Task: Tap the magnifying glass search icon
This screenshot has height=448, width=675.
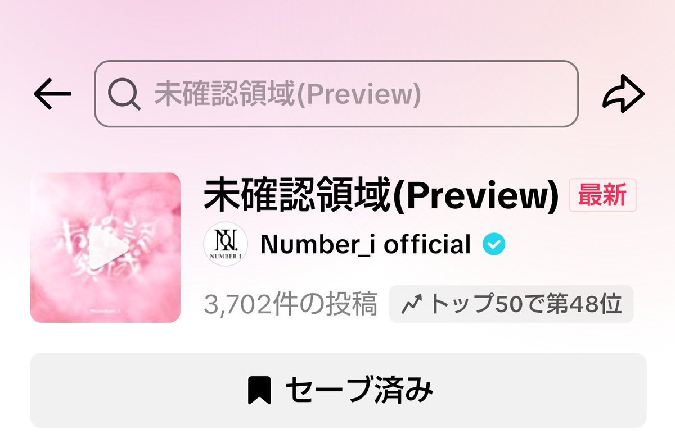Action: [124, 94]
